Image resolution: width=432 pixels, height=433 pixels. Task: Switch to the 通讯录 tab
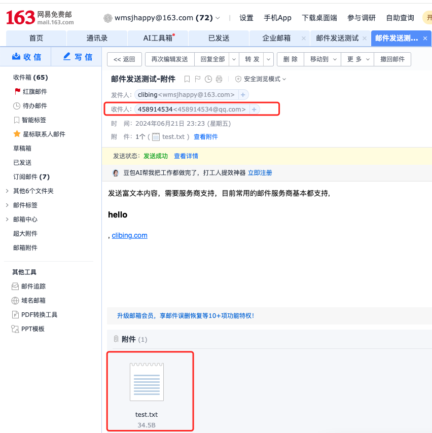[x=97, y=38]
